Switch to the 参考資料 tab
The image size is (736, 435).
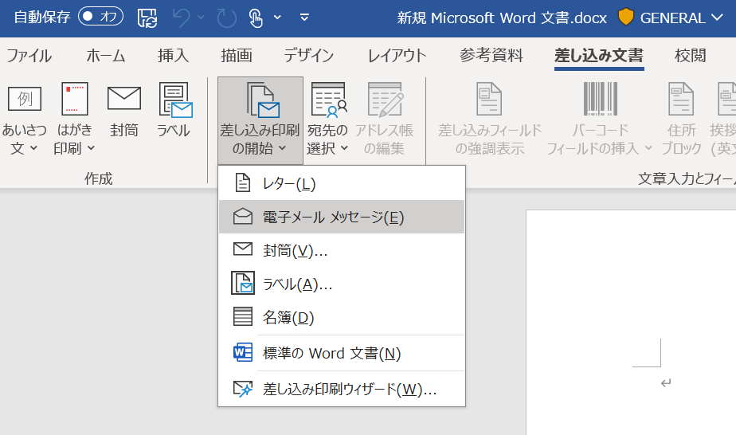(491, 56)
